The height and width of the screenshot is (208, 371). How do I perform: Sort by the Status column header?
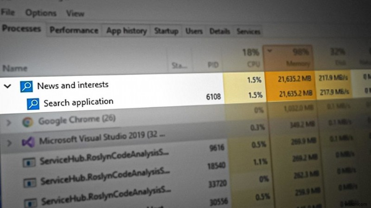(x=179, y=65)
